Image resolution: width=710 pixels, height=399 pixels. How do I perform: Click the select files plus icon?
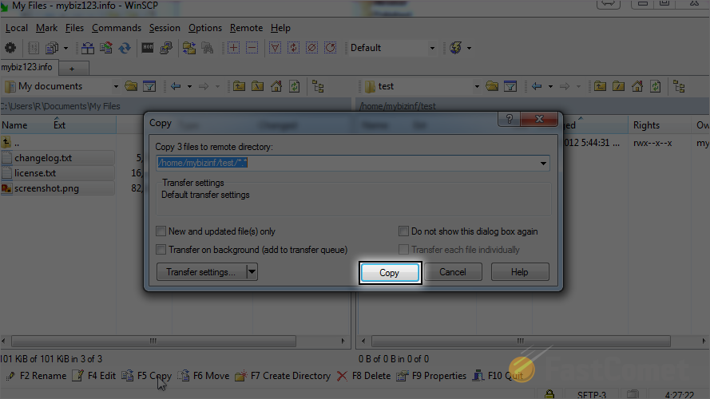click(234, 48)
